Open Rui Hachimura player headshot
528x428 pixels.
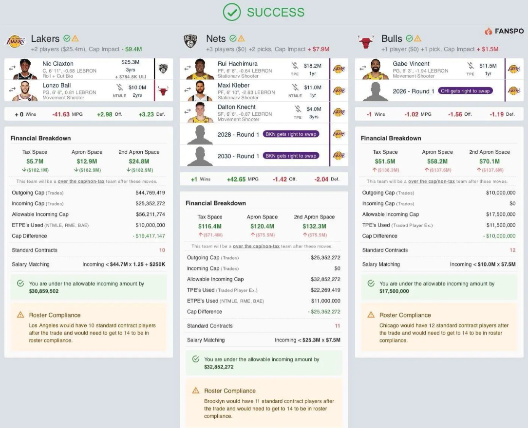(x=200, y=69)
